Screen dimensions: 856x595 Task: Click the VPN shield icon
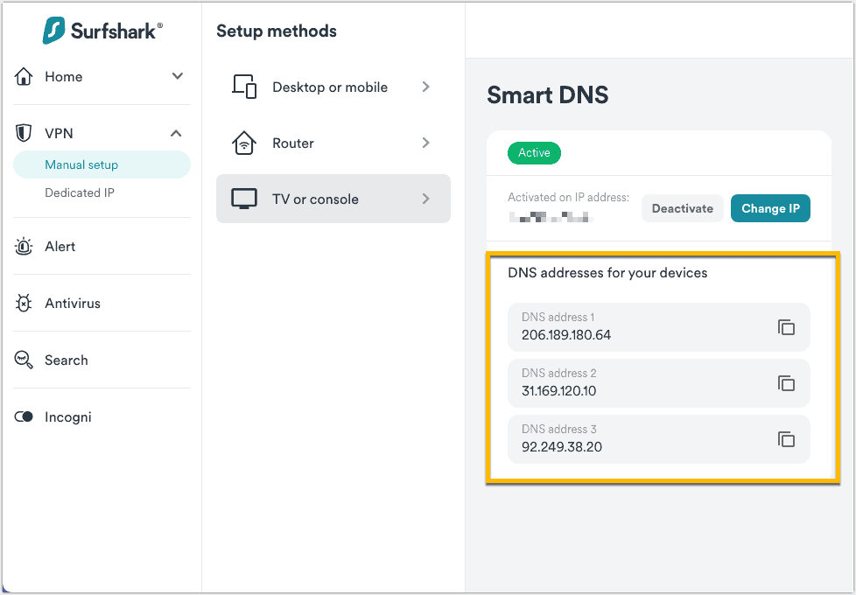(x=24, y=134)
